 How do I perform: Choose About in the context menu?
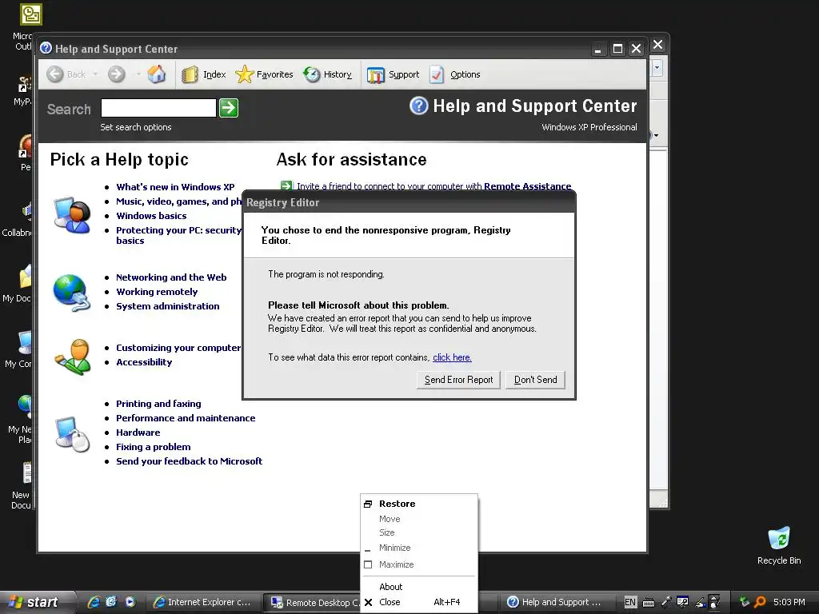(419, 587)
